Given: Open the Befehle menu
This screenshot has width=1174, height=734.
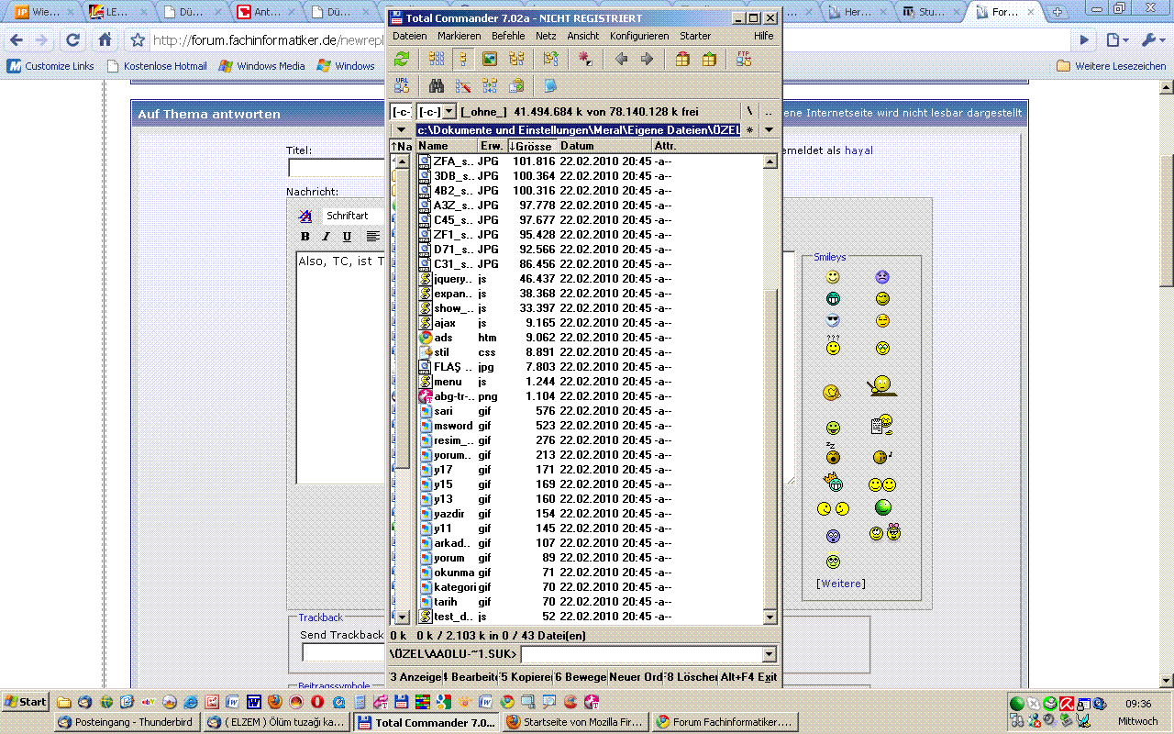Looking at the screenshot, I should pos(508,36).
